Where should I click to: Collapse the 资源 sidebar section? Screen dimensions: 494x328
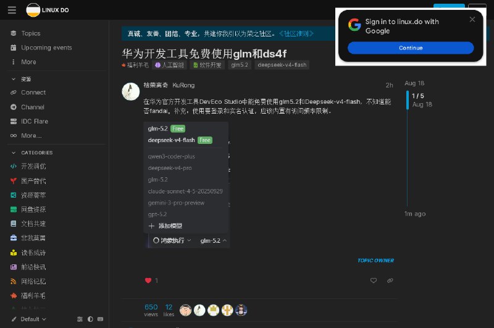click(x=22, y=79)
